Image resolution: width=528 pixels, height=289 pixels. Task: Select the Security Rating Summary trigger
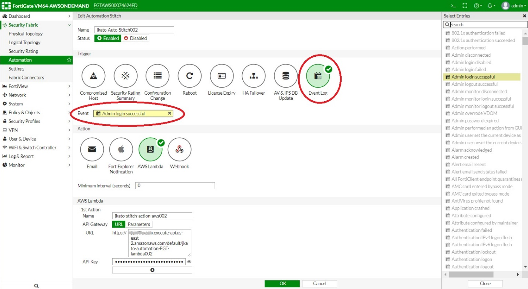coord(125,76)
